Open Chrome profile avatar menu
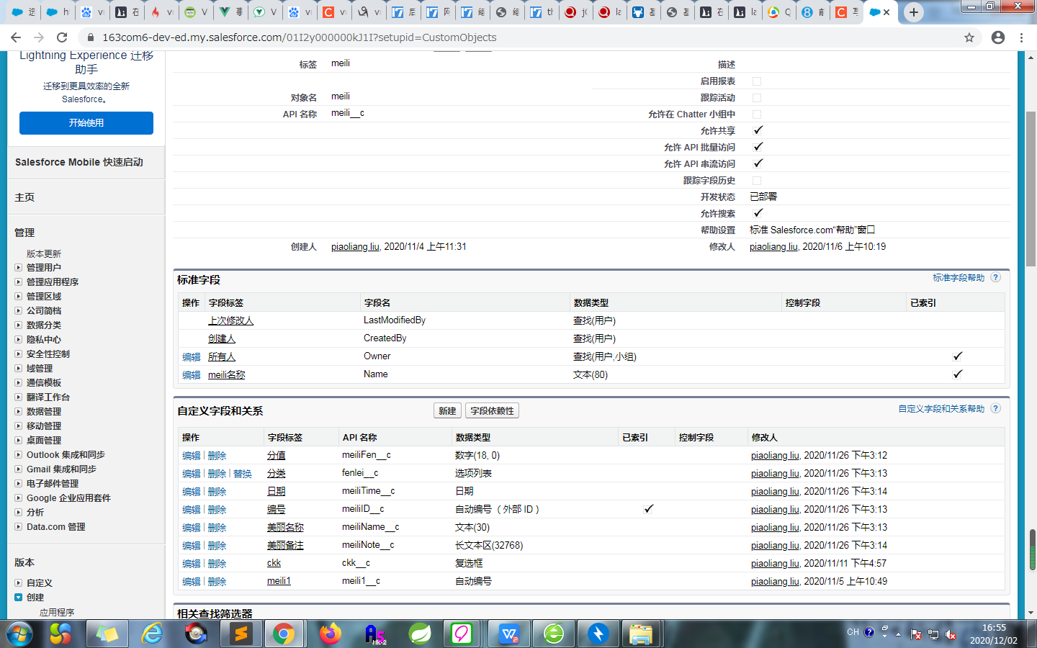The image size is (1037, 648). tap(998, 37)
